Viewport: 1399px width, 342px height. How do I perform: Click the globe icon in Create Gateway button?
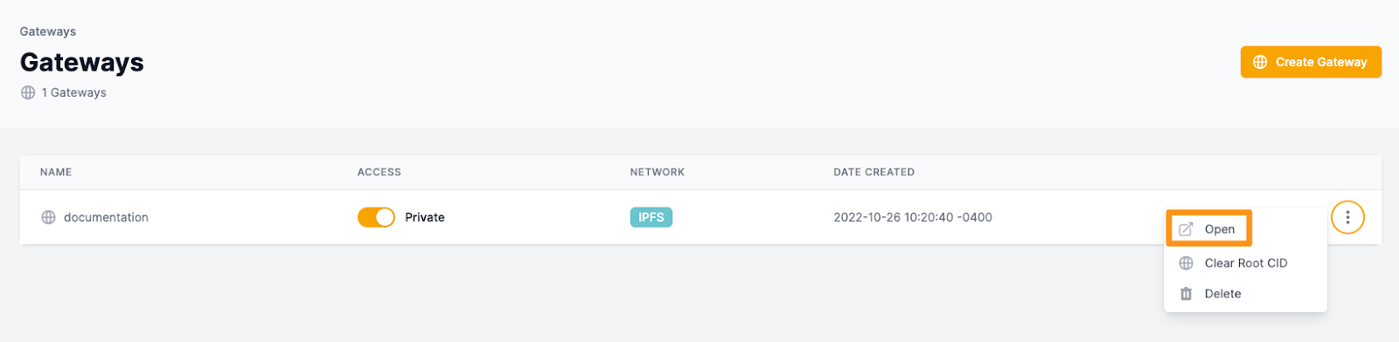click(1260, 62)
